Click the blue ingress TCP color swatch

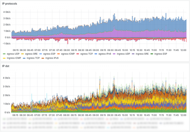tap(25, 58)
